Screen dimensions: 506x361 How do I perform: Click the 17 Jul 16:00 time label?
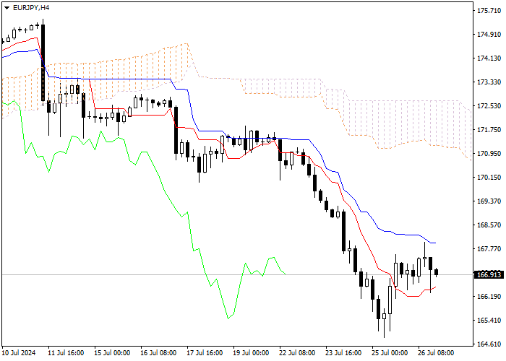[x=205, y=353]
